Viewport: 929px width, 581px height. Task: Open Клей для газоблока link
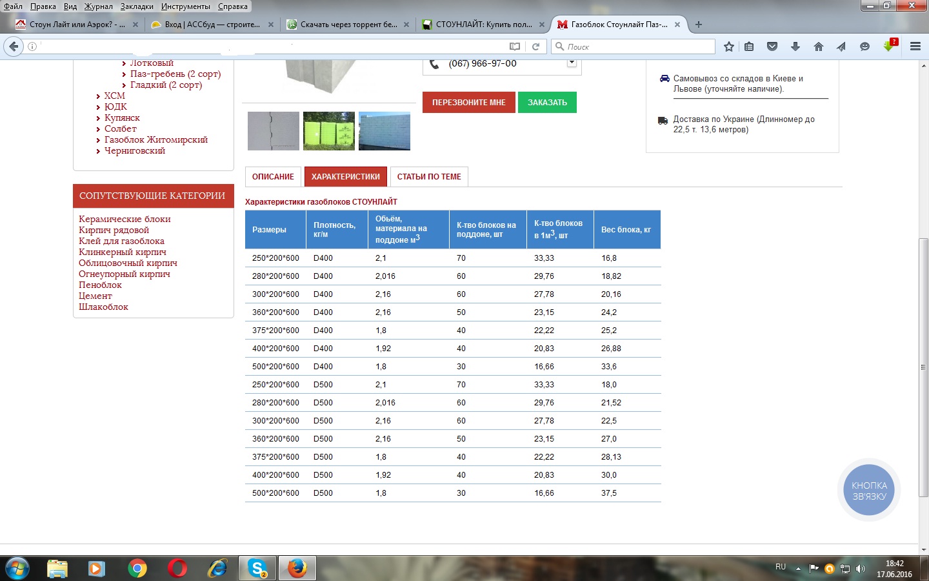click(x=121, y=241)
